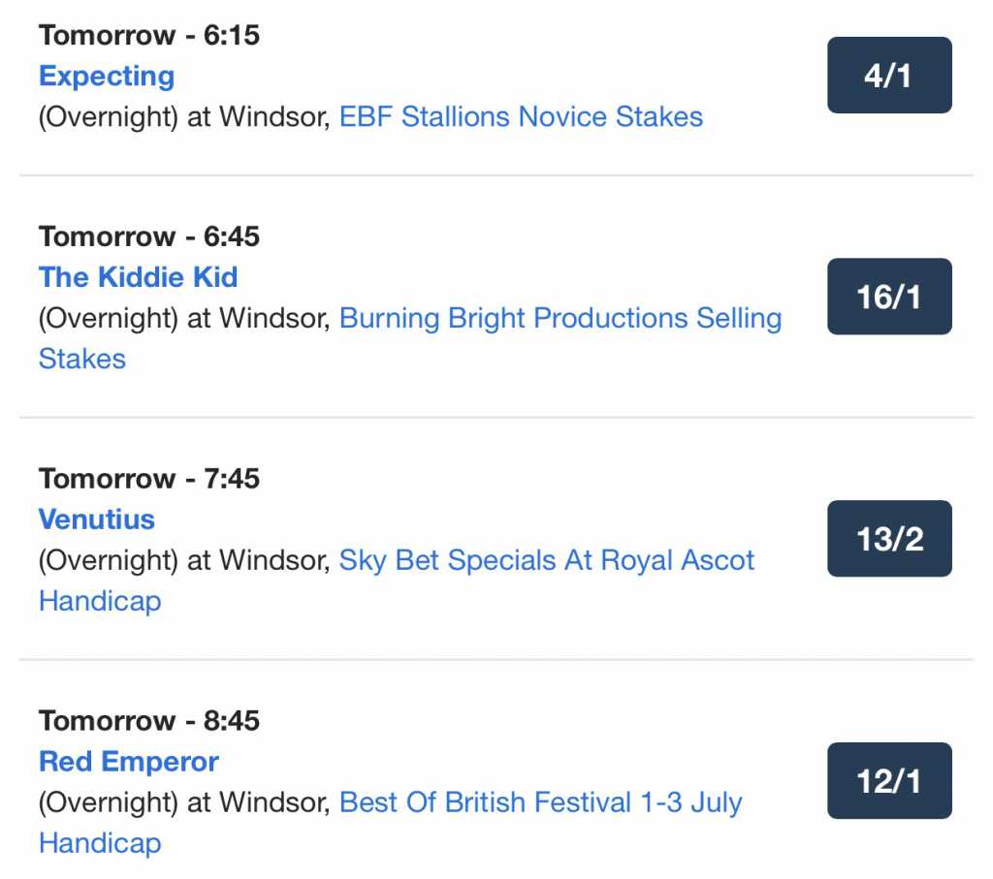Click "(Overnight) at Windsor" text under Venutius
This screenshot has height=879, width=993.
coord(183,561)
